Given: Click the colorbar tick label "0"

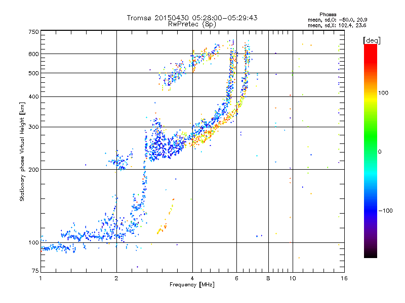Looking at the screenshot, I should [x=380, y=152].
